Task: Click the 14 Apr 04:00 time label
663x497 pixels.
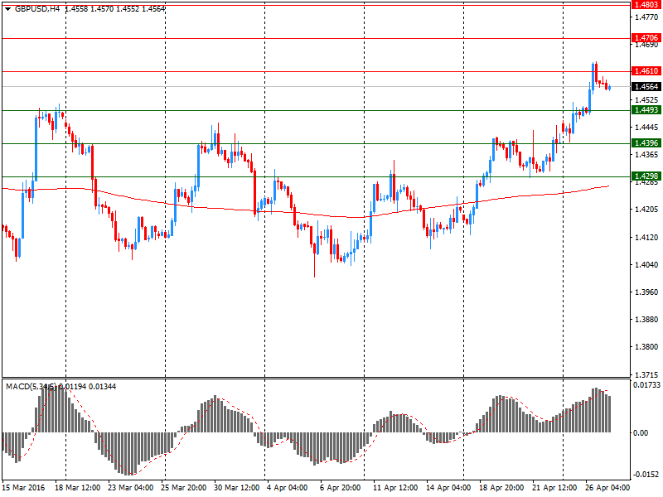Action: coord(448,488)
